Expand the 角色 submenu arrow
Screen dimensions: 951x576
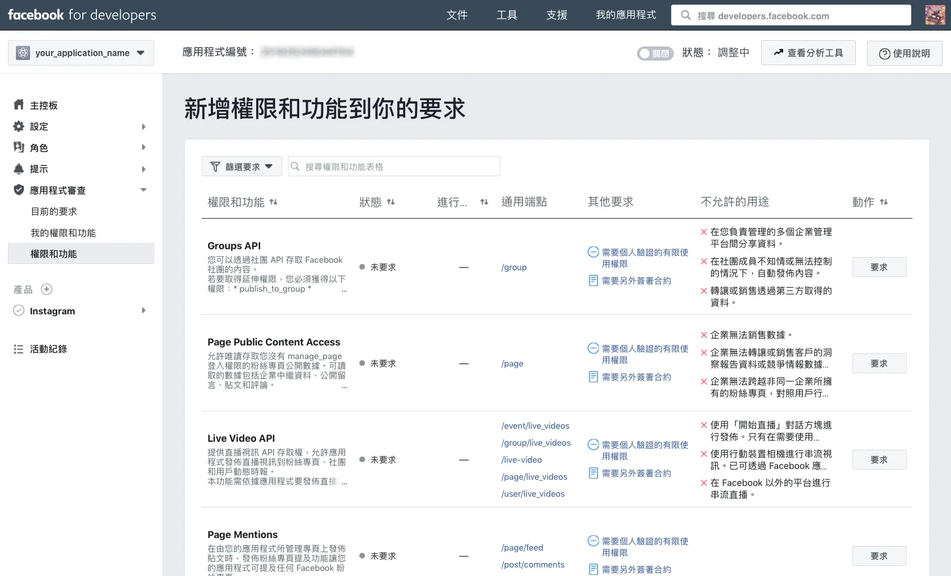pos(144,147)
